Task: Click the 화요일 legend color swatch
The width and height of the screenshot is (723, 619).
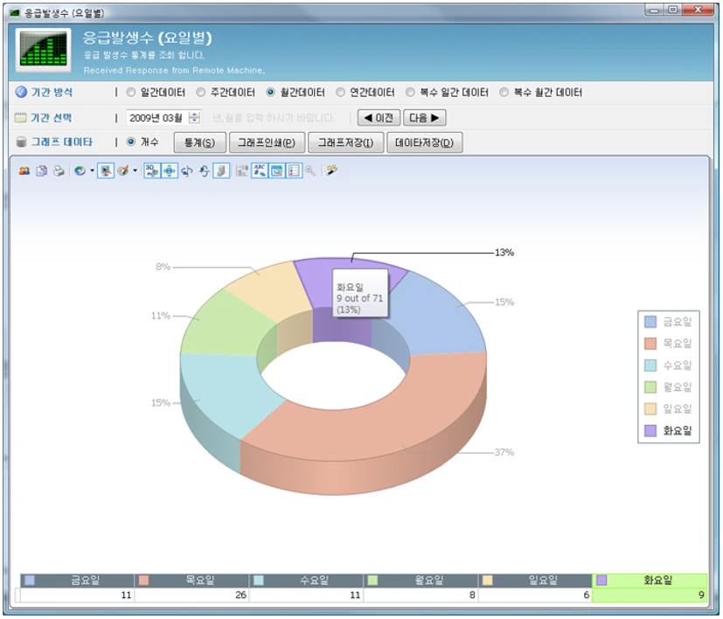Action: [x=650, y=430]
